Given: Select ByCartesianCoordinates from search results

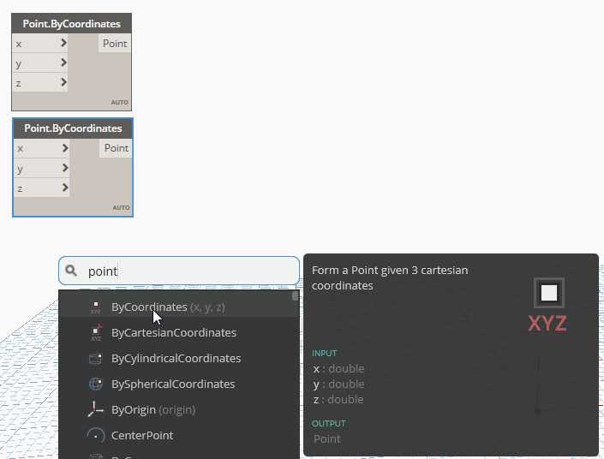Looking at the screenshot, I should pos(174,332).
